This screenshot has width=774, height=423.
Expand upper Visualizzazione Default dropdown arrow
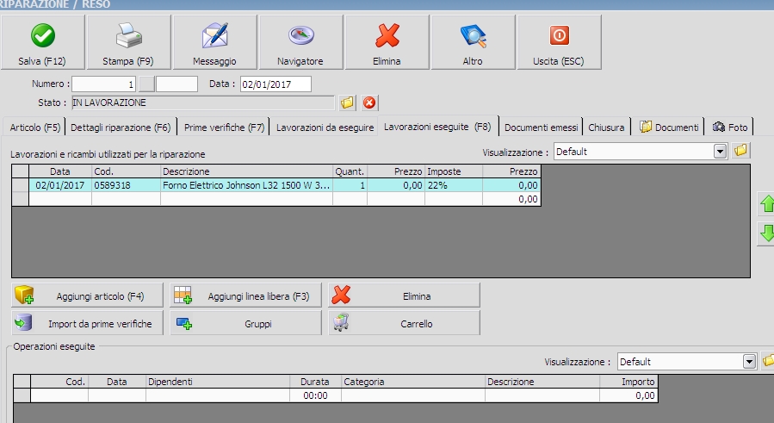720,152
